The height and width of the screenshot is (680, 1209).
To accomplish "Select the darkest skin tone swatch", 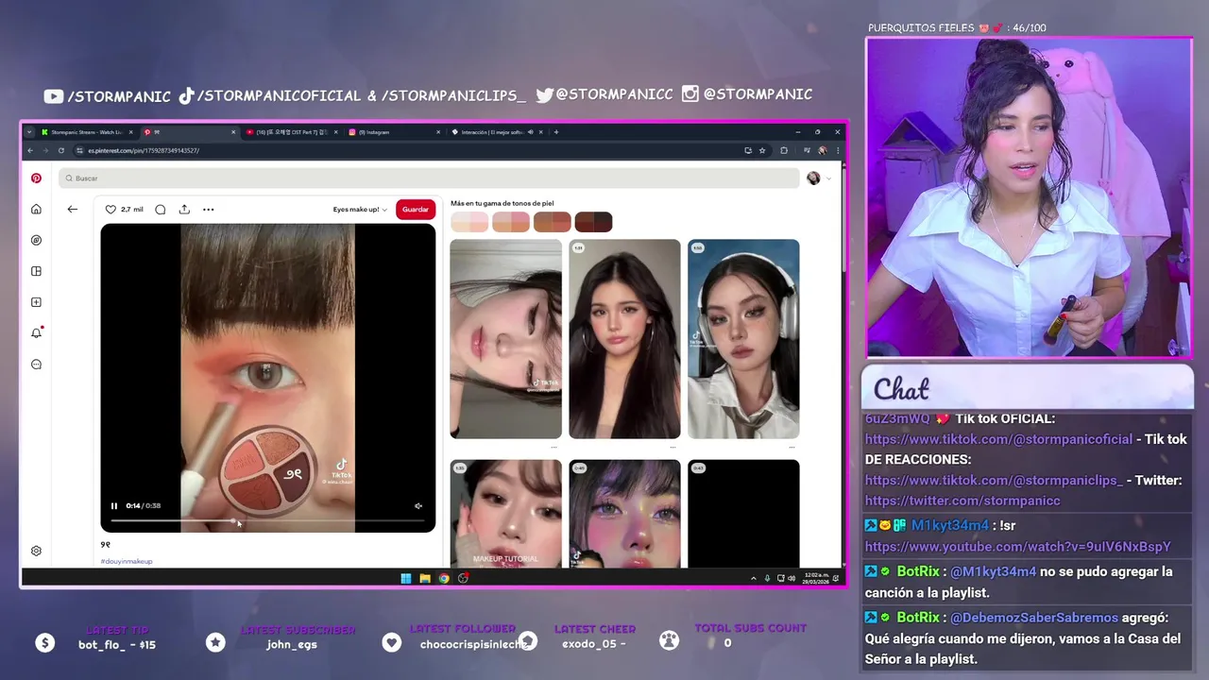I will (594, 222).
